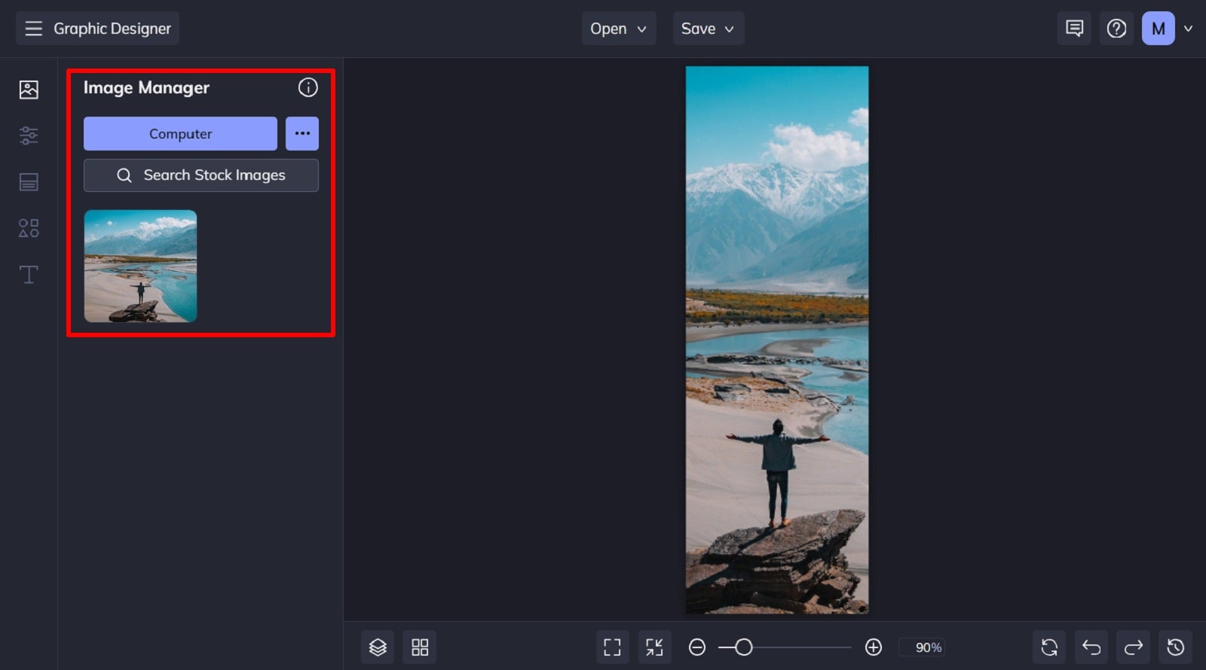Fit canvas to screen icon
The width and height of the screenshot is (1206, 670).
(612, 647)
